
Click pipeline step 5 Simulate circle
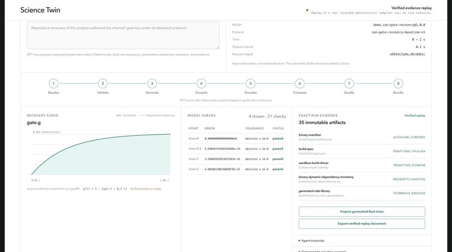click(251, 84)
